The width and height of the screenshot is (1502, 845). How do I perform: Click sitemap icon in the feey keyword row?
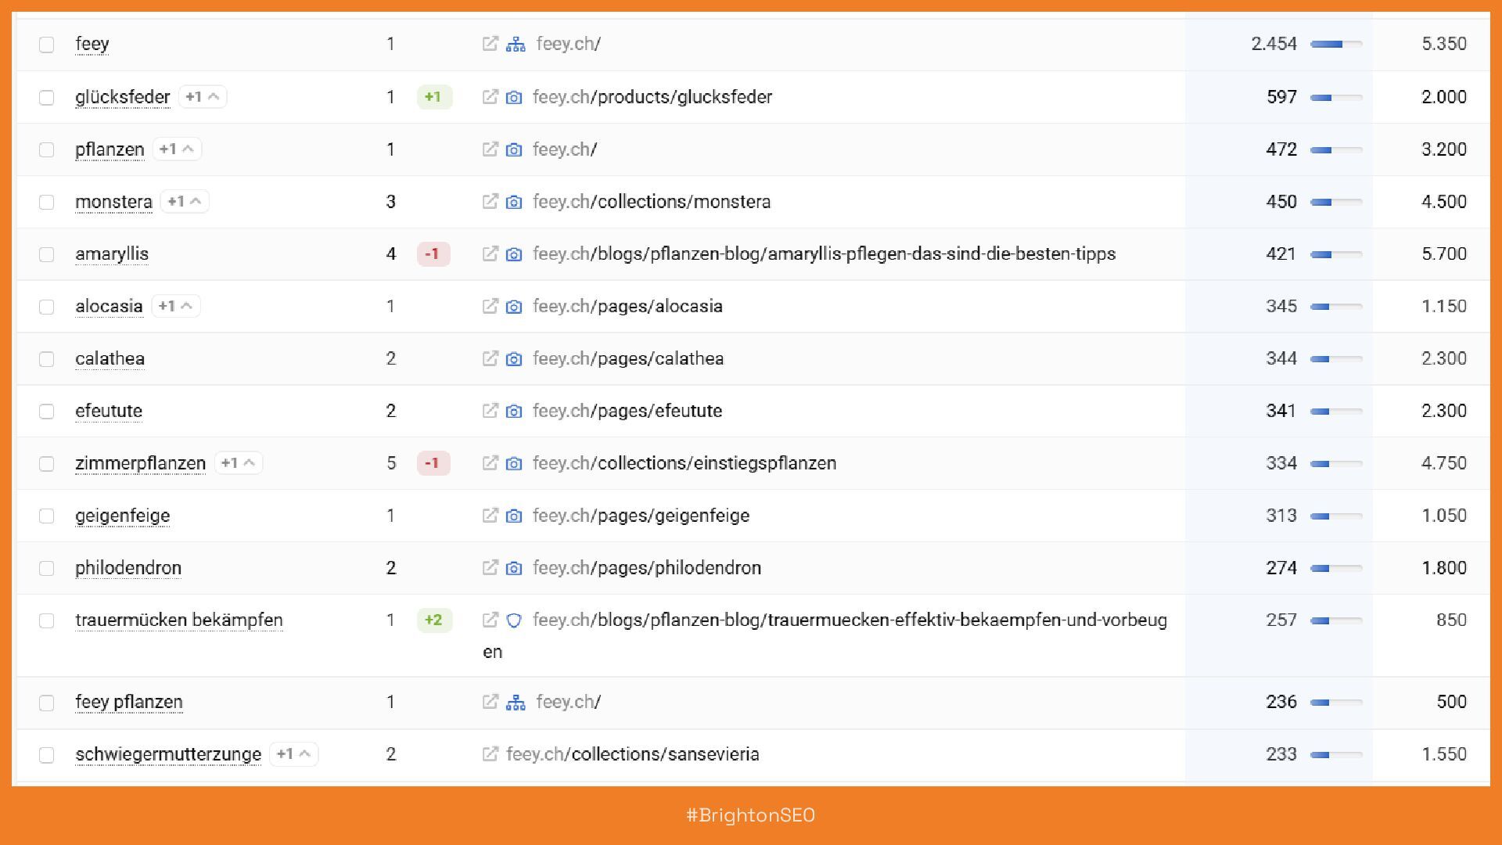click(x=516, y=45)
